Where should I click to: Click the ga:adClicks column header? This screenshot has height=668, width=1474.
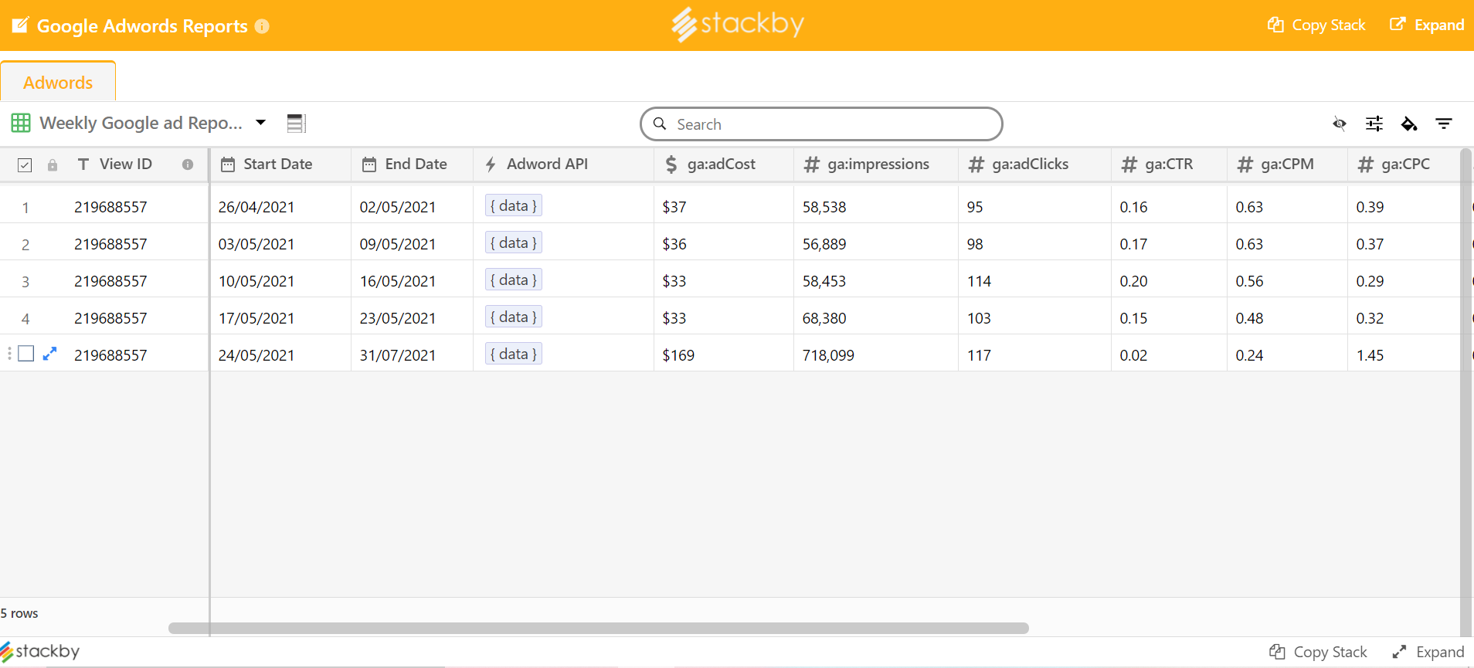point(1034,164)
